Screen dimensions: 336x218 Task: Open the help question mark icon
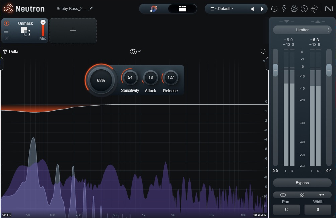tap(304, 9)
